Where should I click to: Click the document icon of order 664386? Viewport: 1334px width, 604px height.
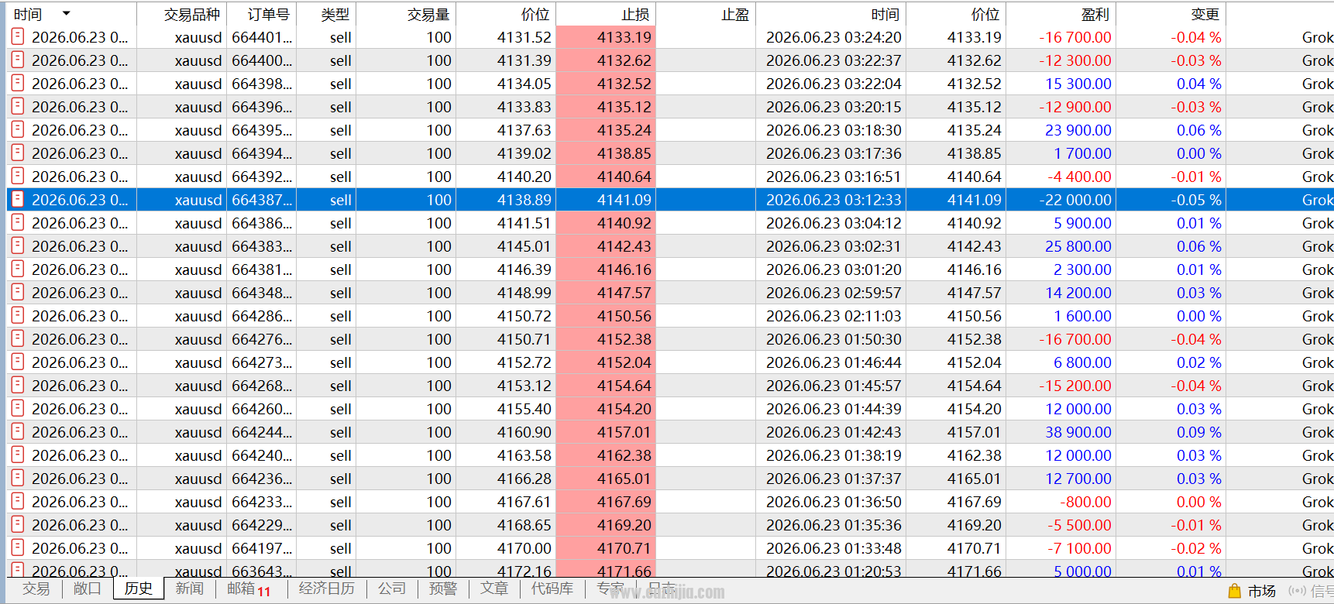click(18, 222)
